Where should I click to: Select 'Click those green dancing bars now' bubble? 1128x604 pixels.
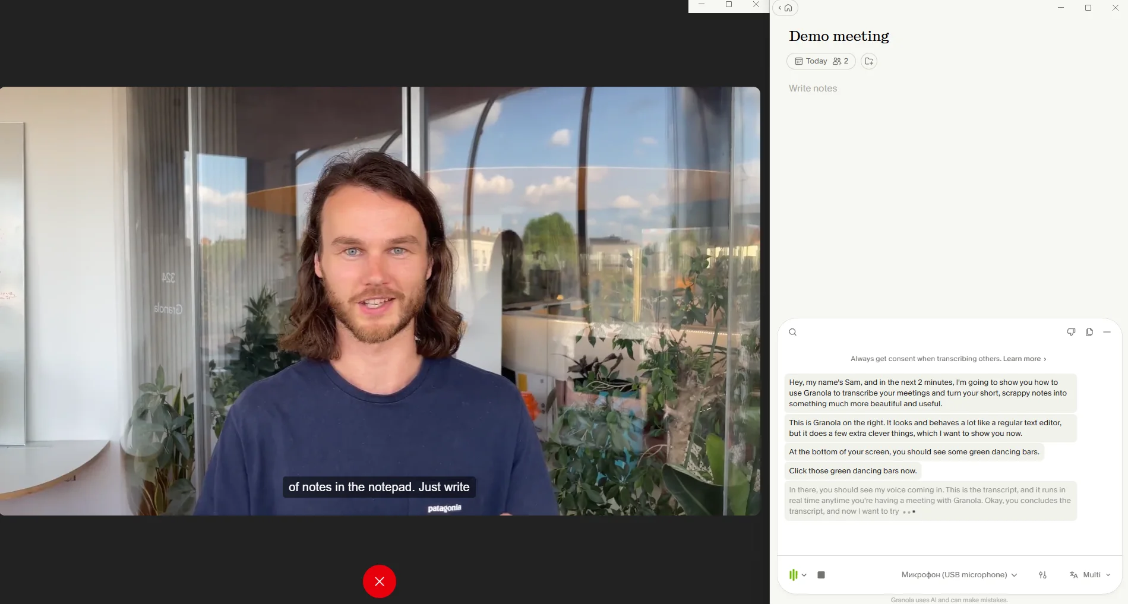[x=853, y=471]
